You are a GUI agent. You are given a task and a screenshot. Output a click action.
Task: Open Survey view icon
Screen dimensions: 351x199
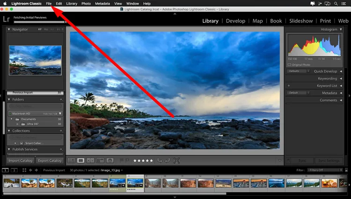click(x=100, y=160)
